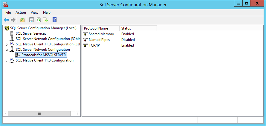This screenshot has height=126, width=266.
Task: Click the blue Help toolbar icon
Action: tap(54, 20)
